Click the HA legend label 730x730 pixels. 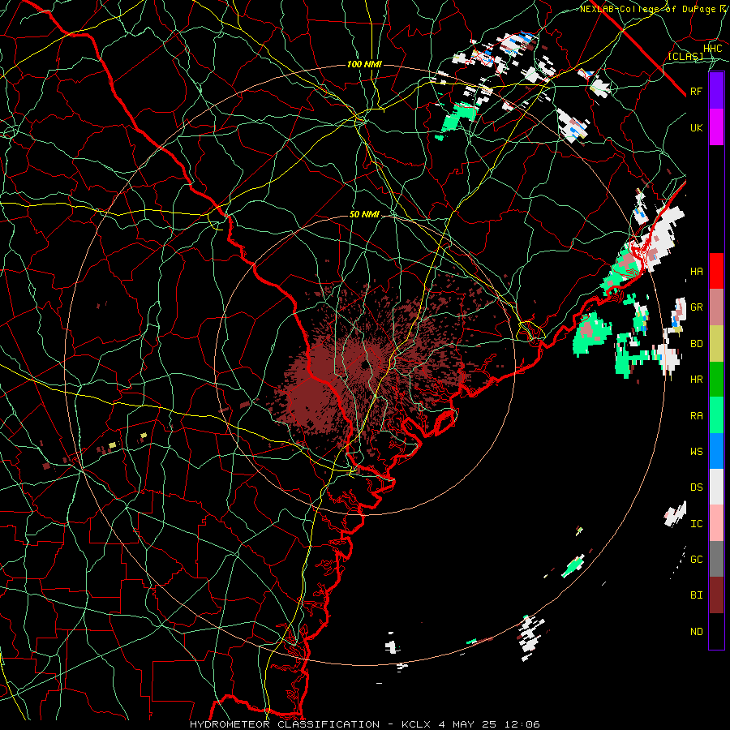tap(697, 272)
